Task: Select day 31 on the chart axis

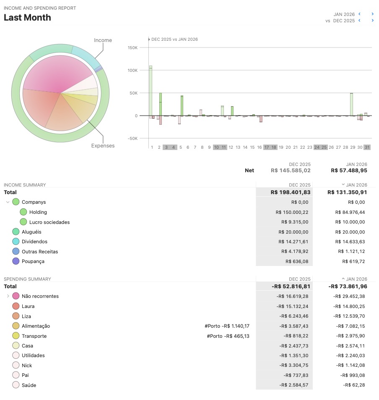Action: [x=367, y=147]
